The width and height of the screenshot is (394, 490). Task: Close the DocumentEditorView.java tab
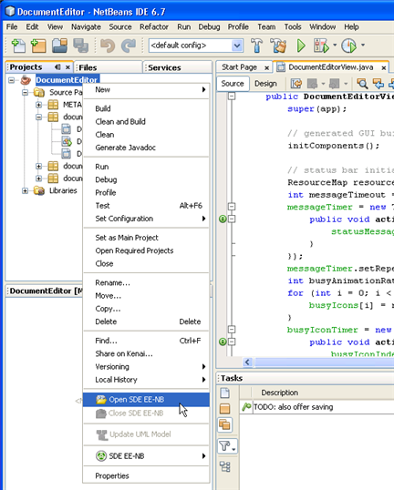[384, 67]
